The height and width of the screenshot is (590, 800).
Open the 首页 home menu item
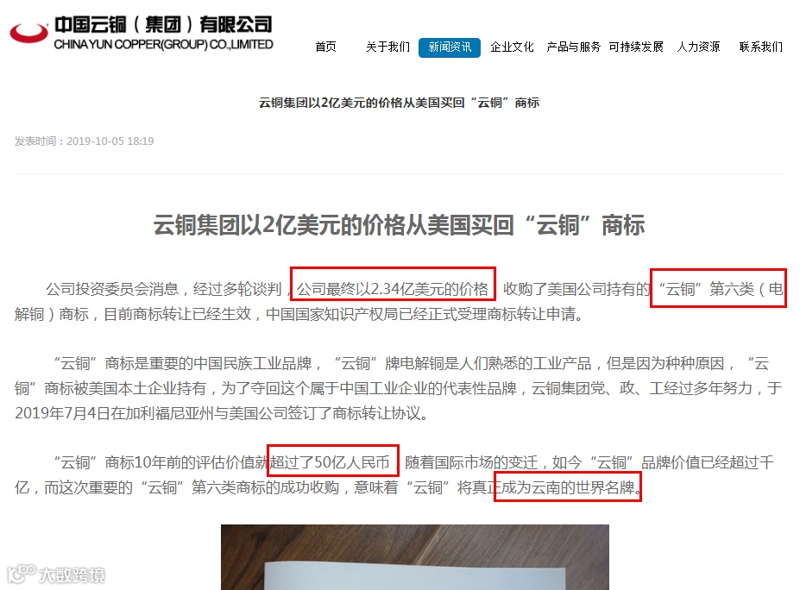click(x=325, y=47)
